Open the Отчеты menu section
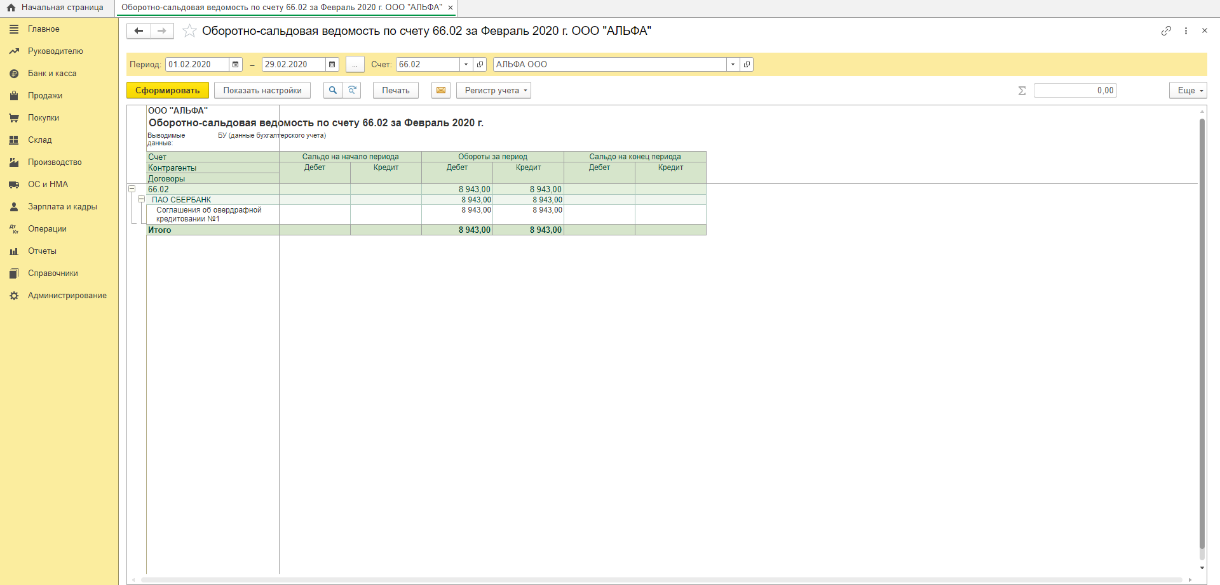This screenshot has height=585, width=1220. coord(42,251)
